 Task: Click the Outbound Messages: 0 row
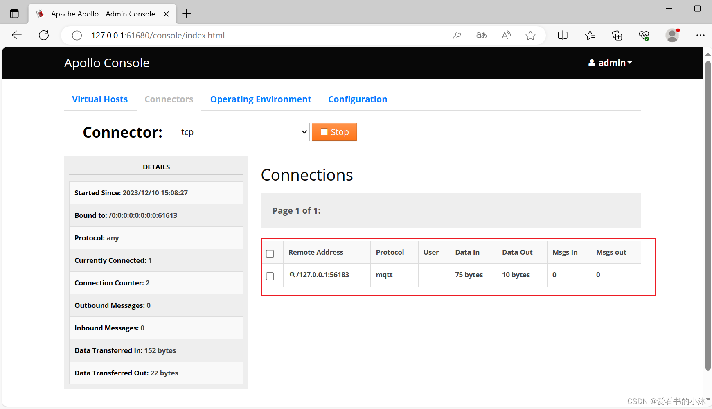click(x=156, y=305)
